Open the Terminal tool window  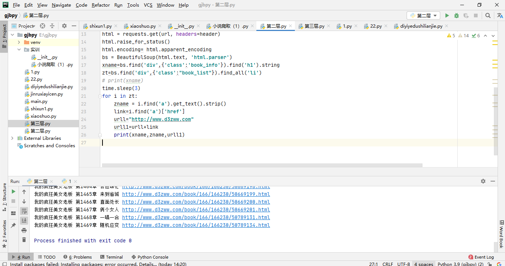point(111,257)
